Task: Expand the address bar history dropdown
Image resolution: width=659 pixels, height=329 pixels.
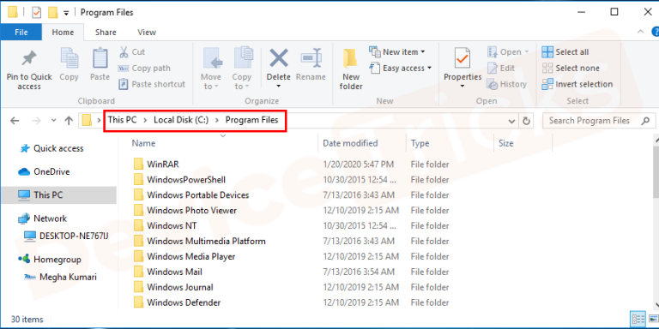Action: 512,122
